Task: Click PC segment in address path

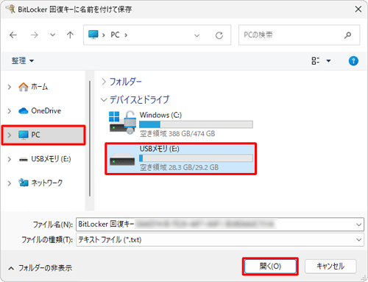Action: coord(115,35)
